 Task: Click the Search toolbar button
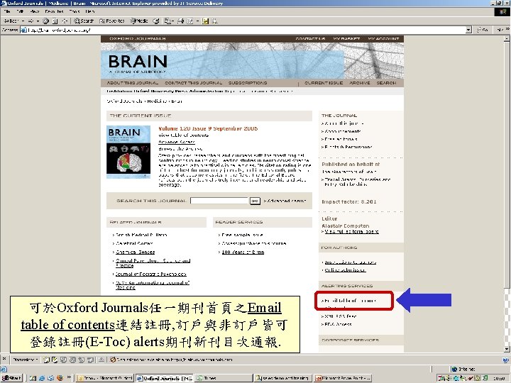tap(84, 21)
